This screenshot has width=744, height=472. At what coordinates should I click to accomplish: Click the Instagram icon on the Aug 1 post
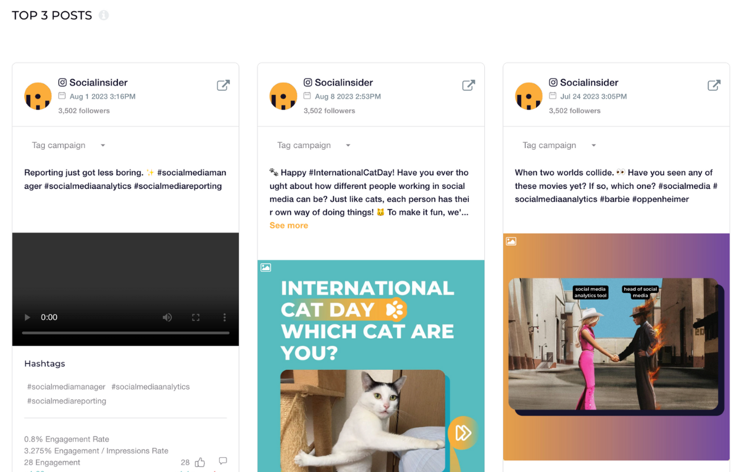coord(63,83)
